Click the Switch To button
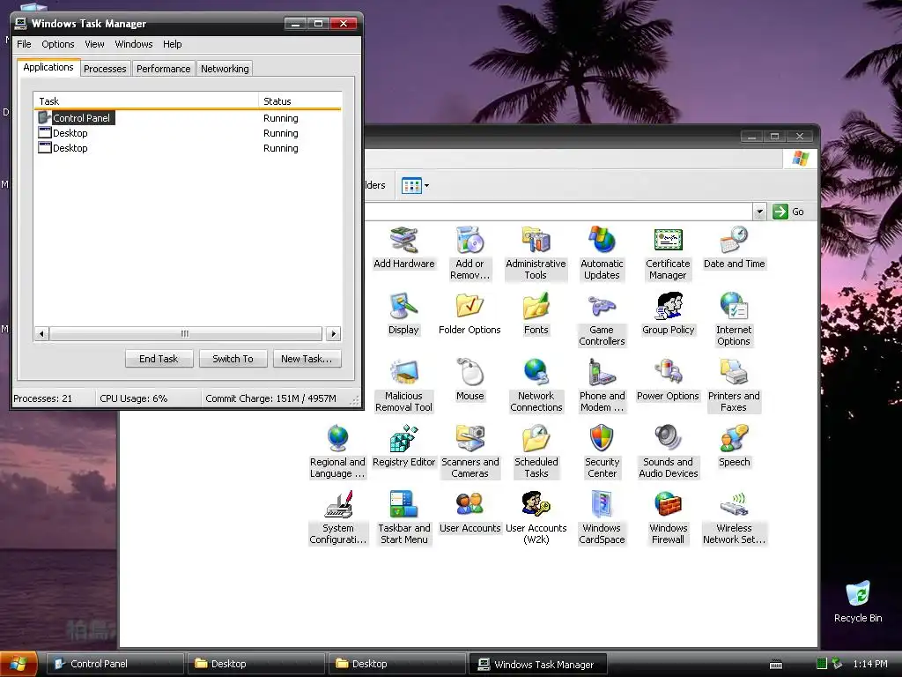This screenshot has height=677, width=902. point(233,359)
